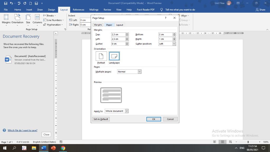Create a new blank document icon

click(31, 3)
